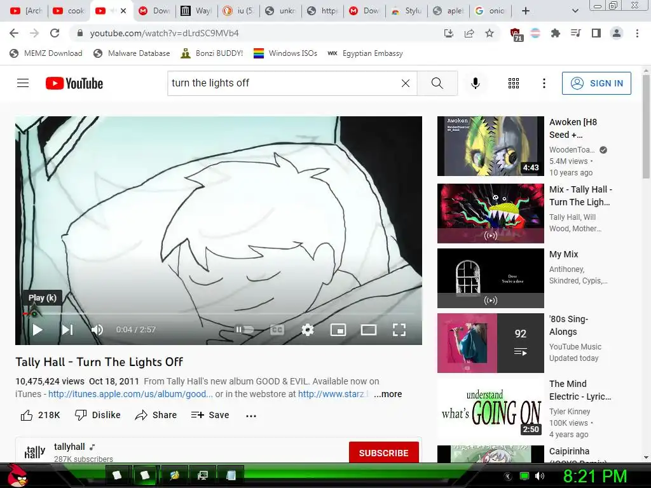Viewport: 651px width, 488px height.
Task: Save the video to a playlist
Action: (210, 415)
